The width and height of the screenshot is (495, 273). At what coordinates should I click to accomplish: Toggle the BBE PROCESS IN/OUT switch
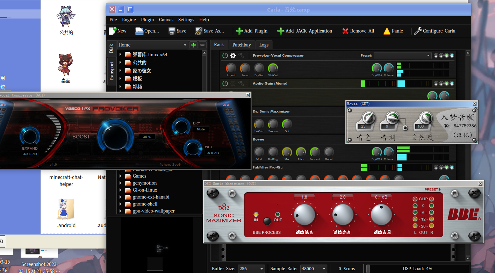pyautogui.click(x=267, y=221)
